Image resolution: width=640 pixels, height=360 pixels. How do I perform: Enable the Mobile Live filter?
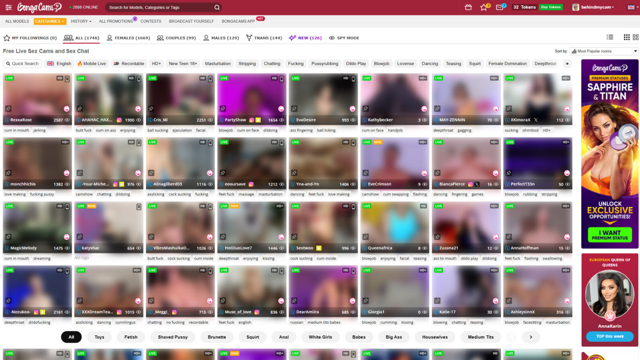click(92, 63)
